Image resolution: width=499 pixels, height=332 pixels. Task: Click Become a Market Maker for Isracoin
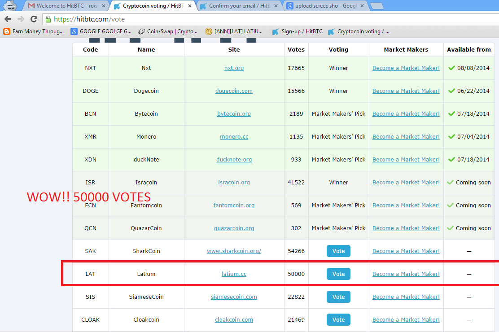point(406,183)
